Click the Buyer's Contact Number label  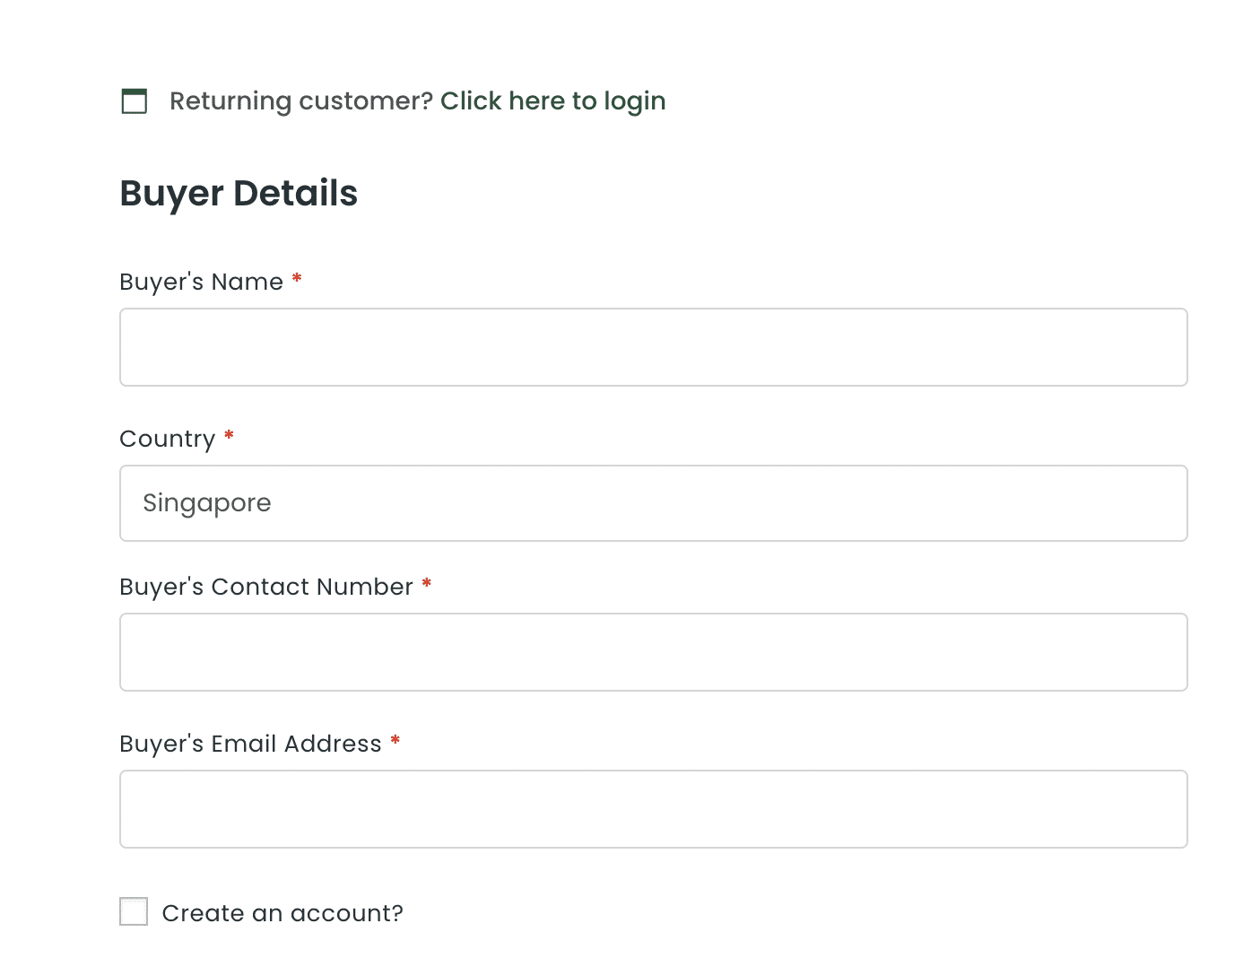(x=266, y=587)
